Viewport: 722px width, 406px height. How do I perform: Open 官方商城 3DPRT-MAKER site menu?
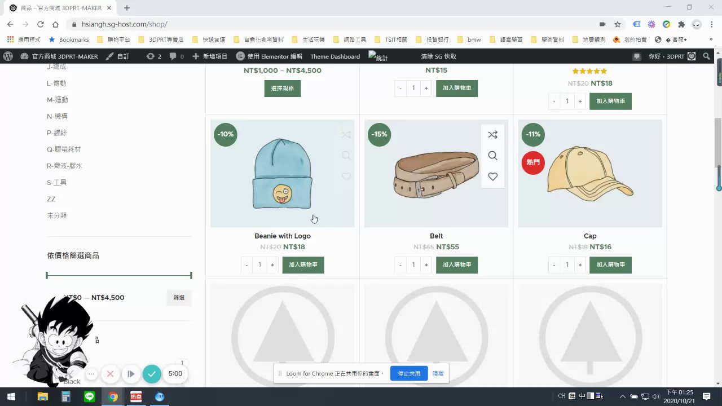(59, 56)
